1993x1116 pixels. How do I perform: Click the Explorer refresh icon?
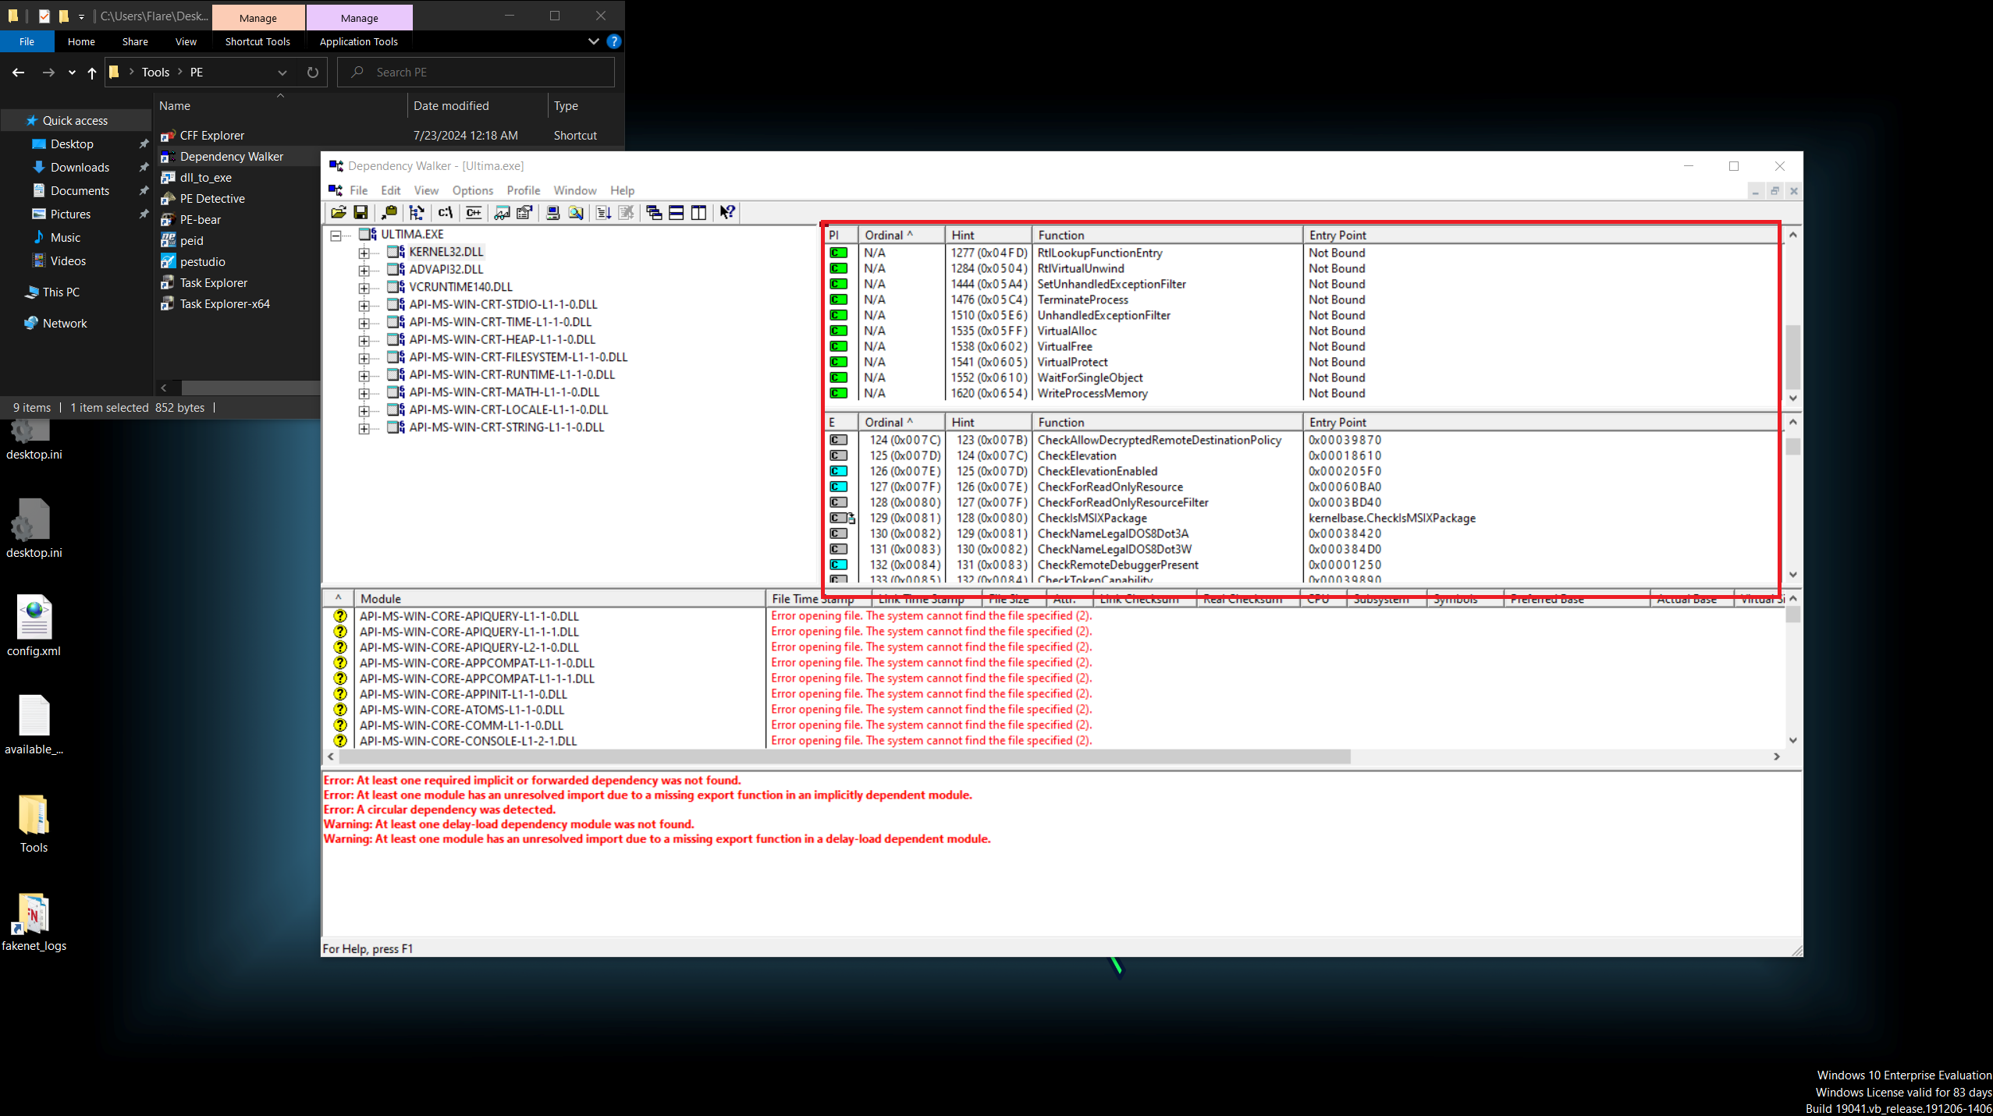313,72
